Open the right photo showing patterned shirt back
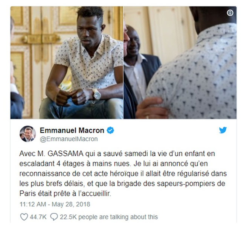This screenshot has width=241, height=226. [x=180, y=63]
